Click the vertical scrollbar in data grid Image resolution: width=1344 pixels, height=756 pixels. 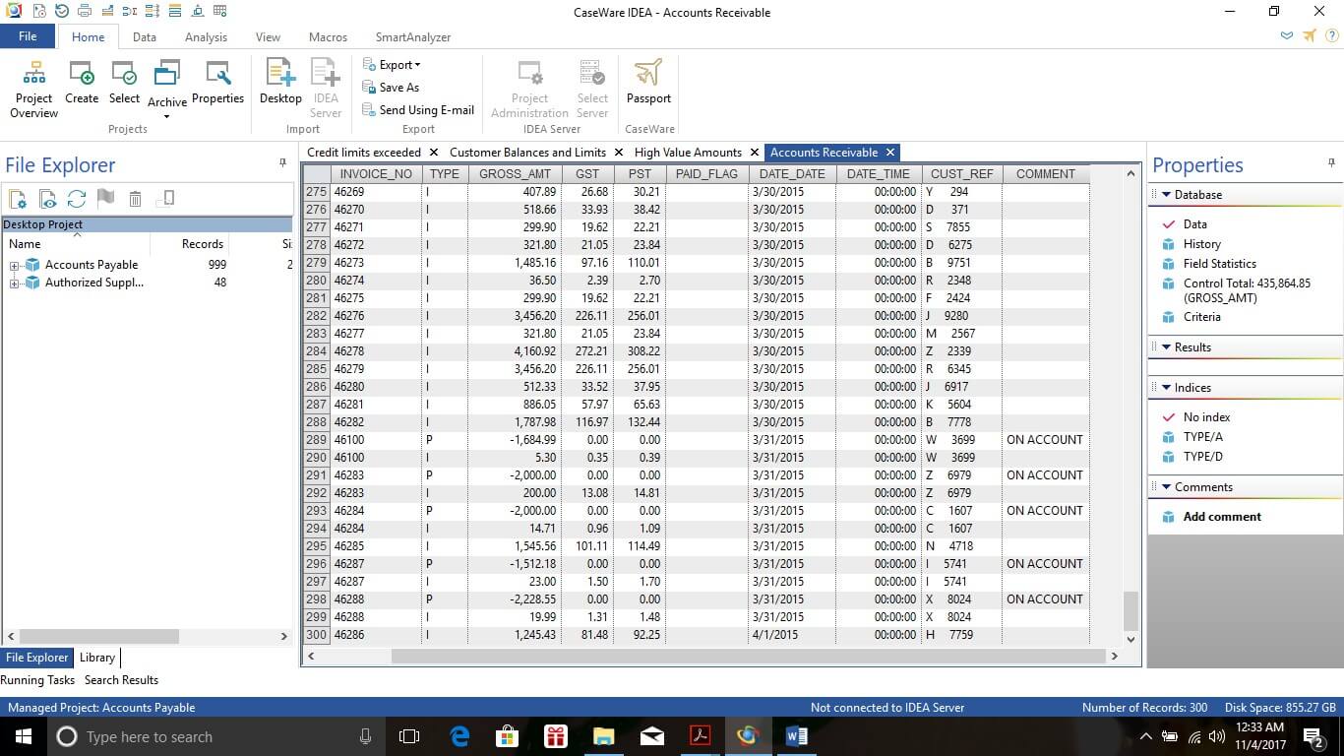tap(1130, 610)
